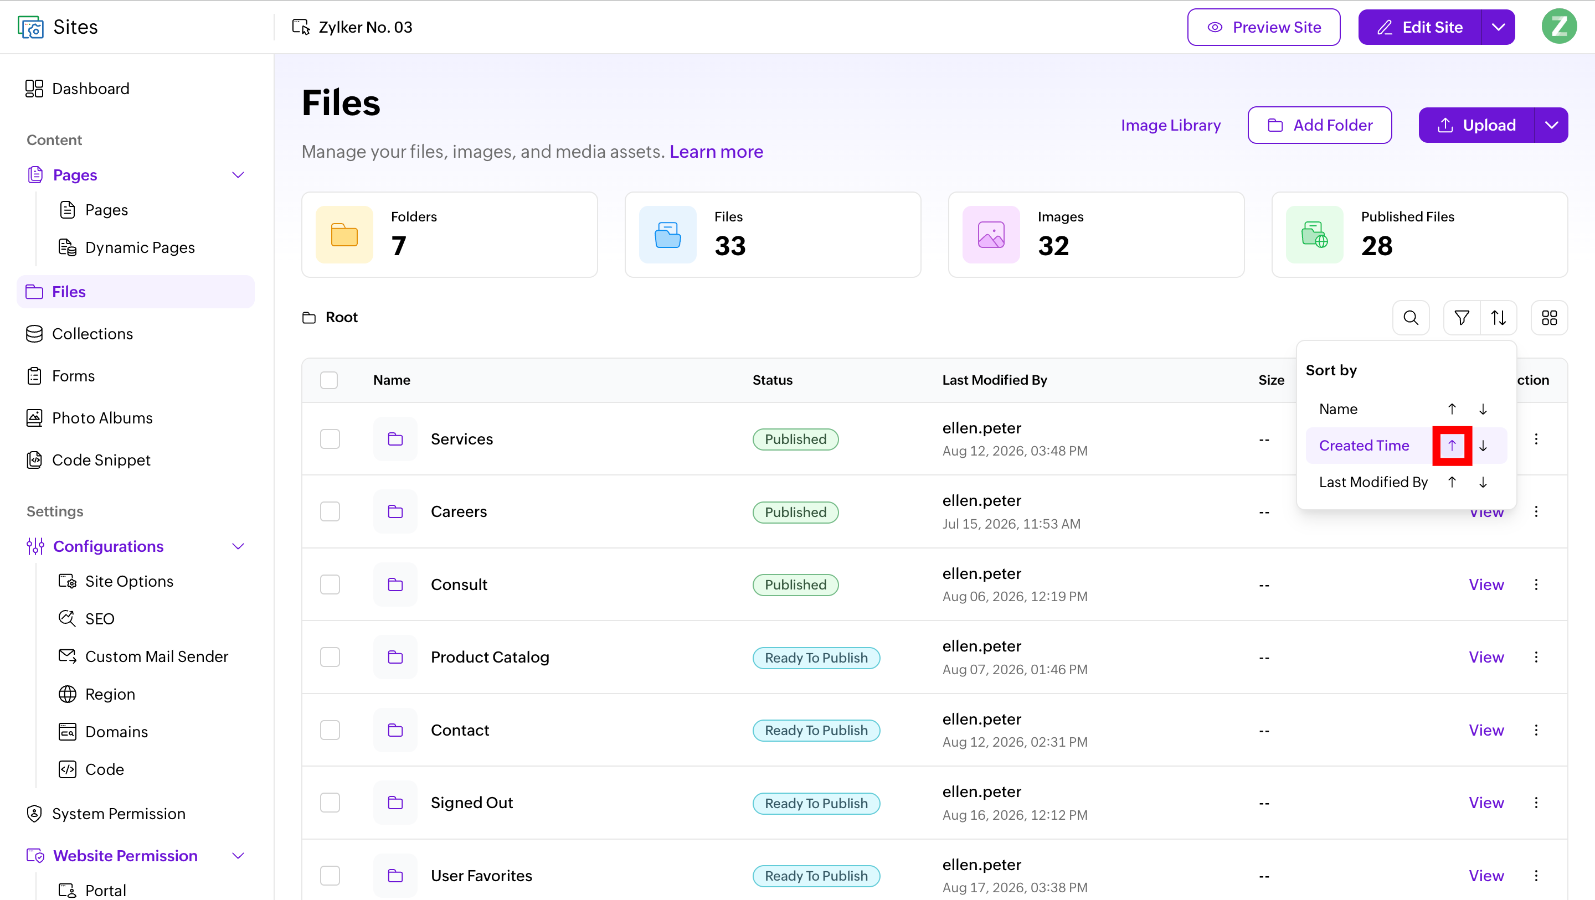Open the search files icon

click(x=1411, y=318)
